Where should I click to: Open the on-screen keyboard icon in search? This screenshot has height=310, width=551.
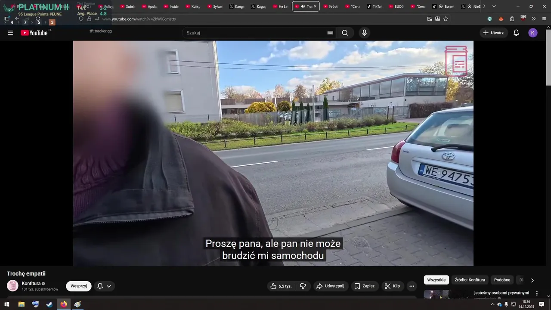330,33
